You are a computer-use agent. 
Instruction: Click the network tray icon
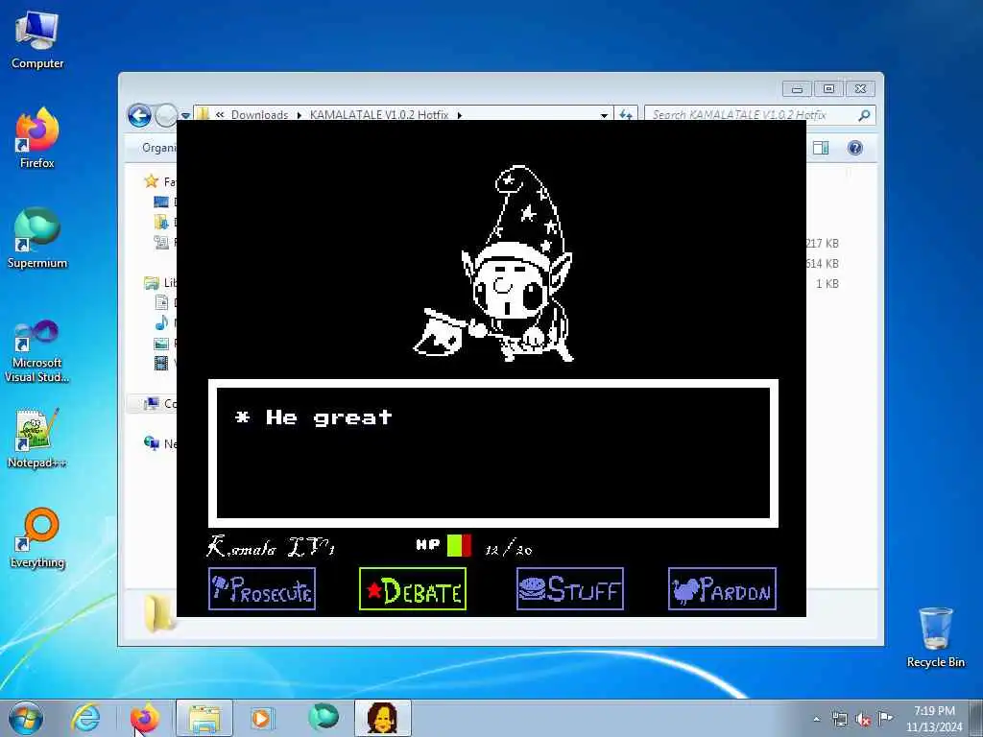click(x=839, y=719)
